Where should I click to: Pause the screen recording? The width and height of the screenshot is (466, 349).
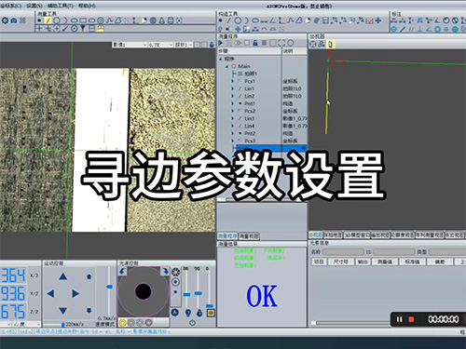click(x=400, y=319)
